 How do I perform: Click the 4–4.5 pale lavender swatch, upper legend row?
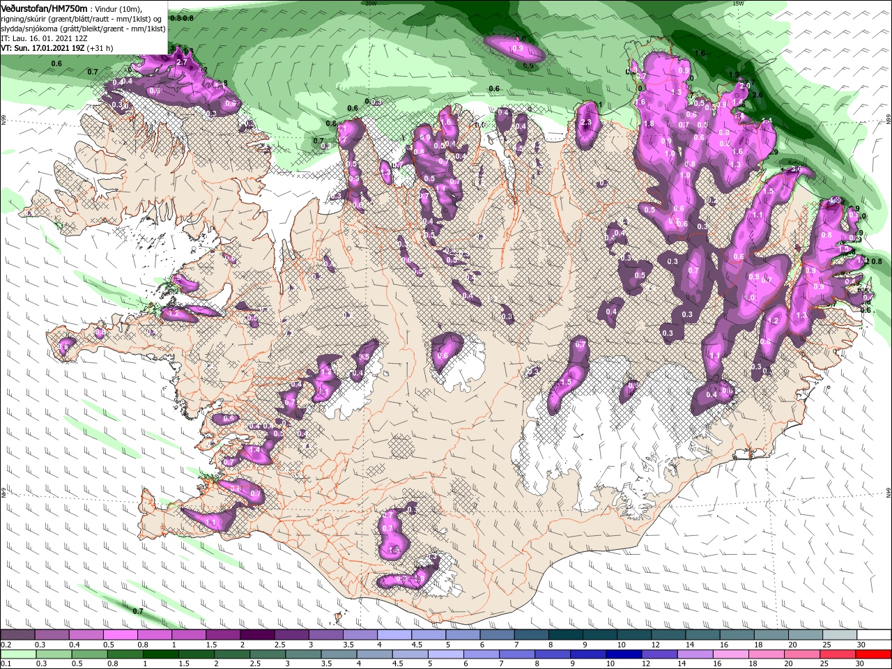pos(394,635)
